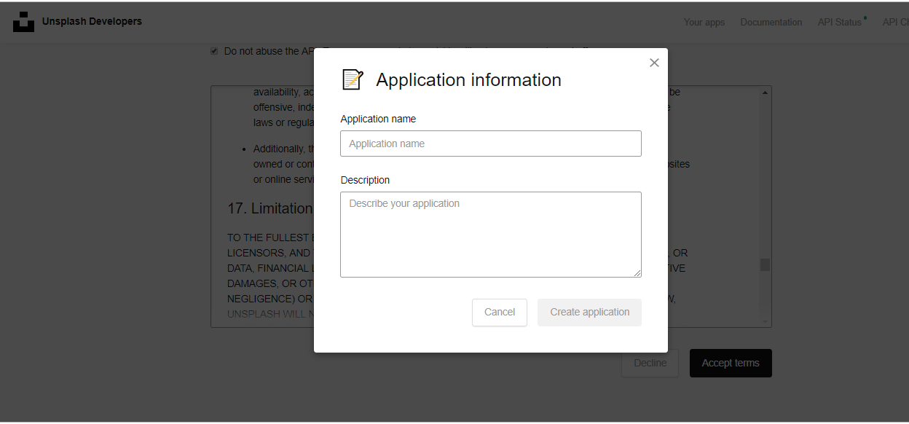
Task: Click the Accept terms button
Action: pos(731,363)
